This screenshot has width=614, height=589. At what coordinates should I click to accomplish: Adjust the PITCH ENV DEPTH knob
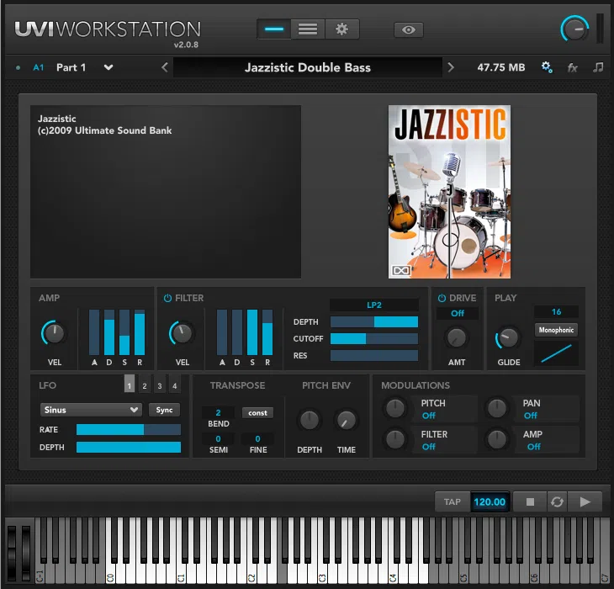coord(310,420)
